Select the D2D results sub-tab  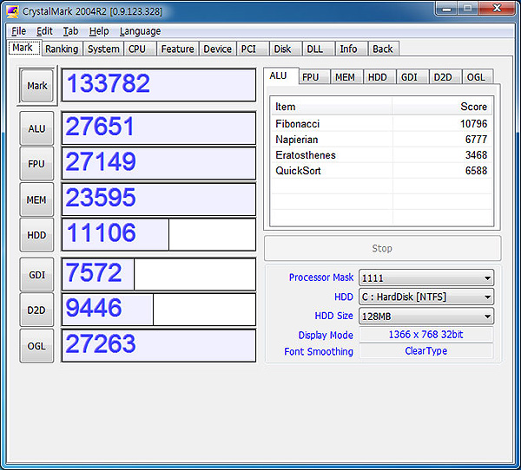(x=445, y=77)
